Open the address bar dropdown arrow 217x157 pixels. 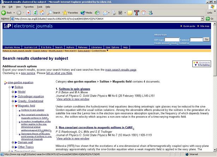coord(202,19)
